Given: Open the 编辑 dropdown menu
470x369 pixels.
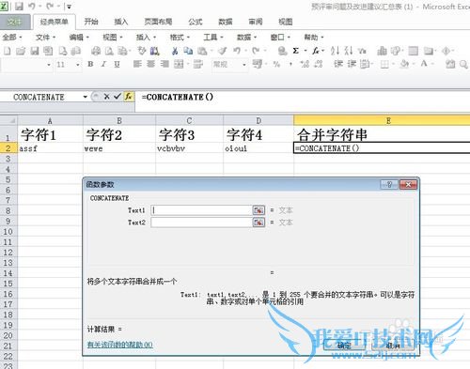Looking at the screenshot, I should click(79, 38).
